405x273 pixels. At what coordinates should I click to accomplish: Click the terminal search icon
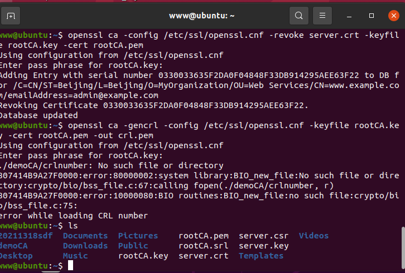(x=299, y=15)
